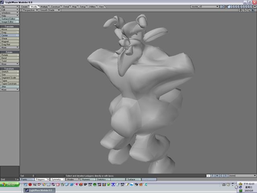Click the LightWave Modeler 8.0 taskbar button
This screenshot has height=193, width=257.
pos(39,190)
